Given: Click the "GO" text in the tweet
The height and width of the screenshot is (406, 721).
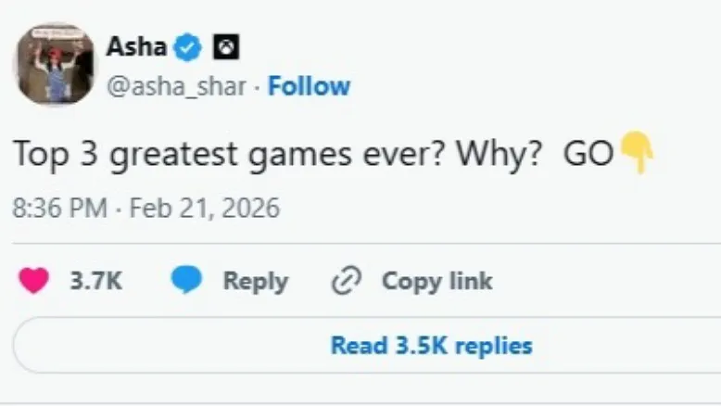Looking at the screenshot, I should tap(588, 154).
